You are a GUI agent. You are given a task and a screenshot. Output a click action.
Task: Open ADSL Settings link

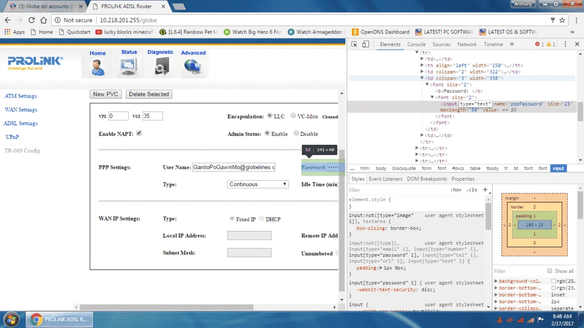[x=21, y=123]
